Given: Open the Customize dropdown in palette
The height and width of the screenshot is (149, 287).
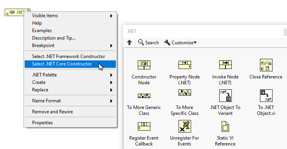Looking at the screenshot, I should (181, 42).
